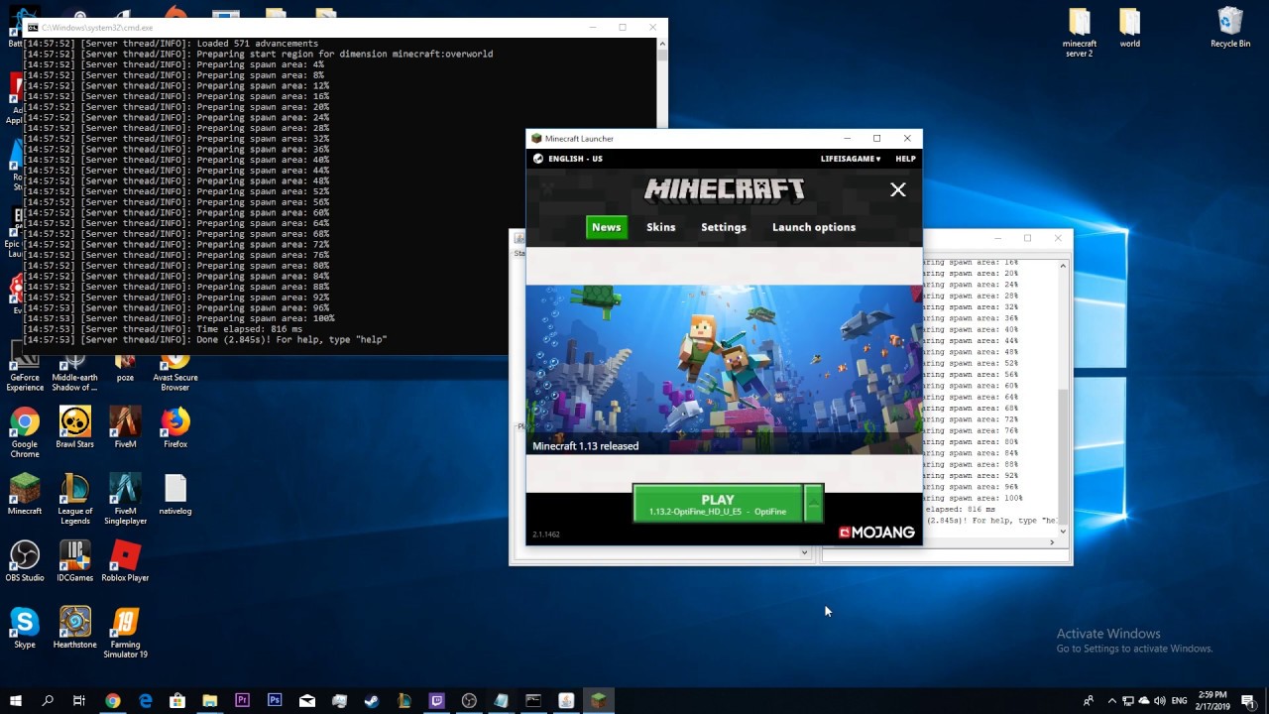Show hidden system tray icons
1269x714 pixels.
1111,700
